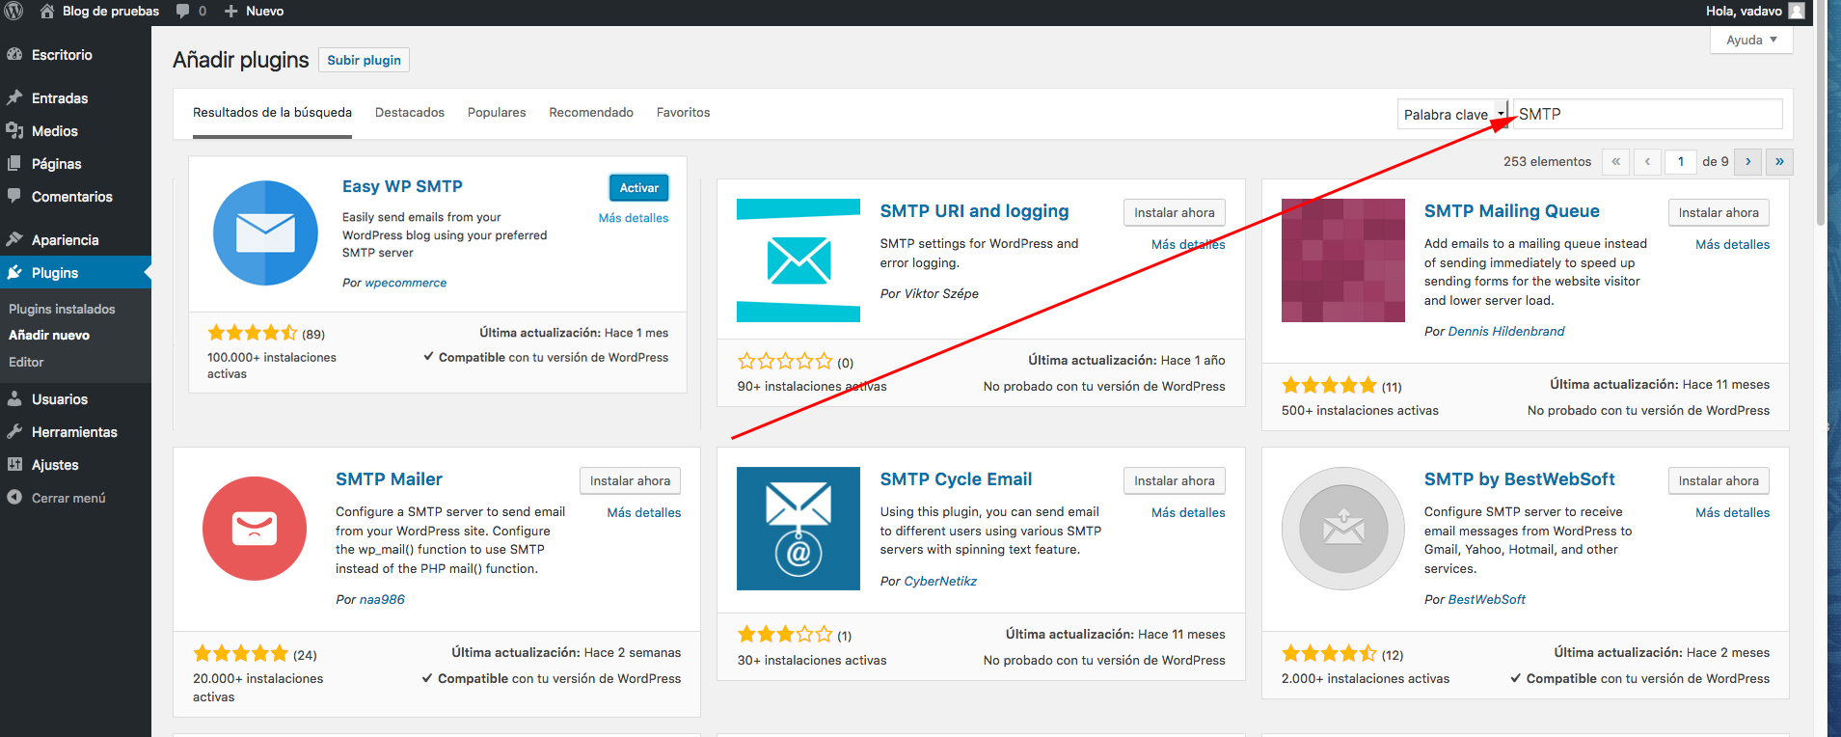Install the SMTP Mailing Queue plugin

coord(1719,213)
